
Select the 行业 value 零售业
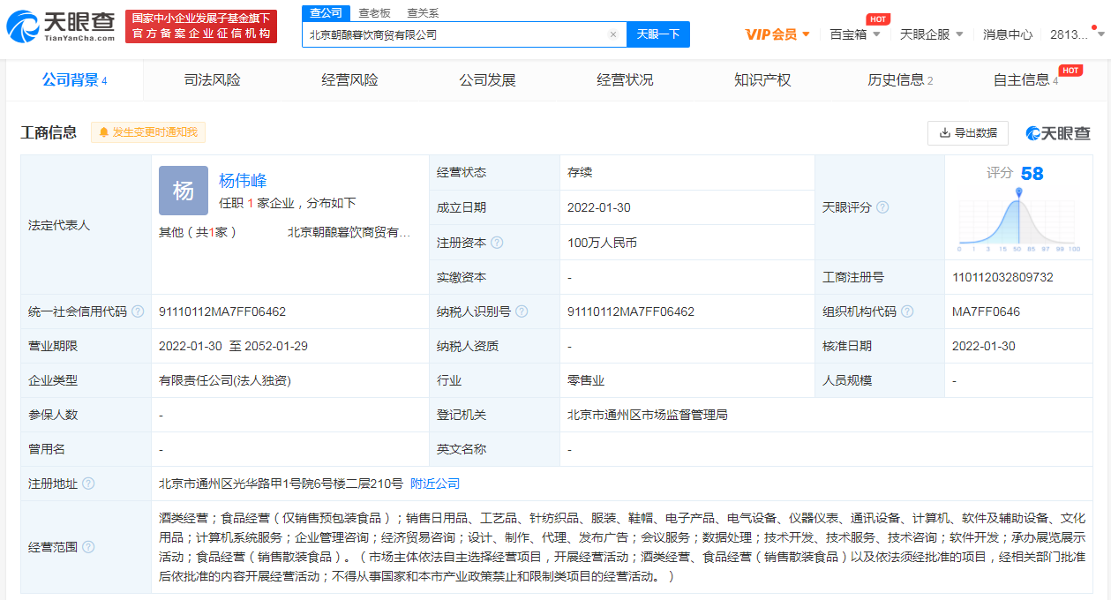tap(586, 380)
